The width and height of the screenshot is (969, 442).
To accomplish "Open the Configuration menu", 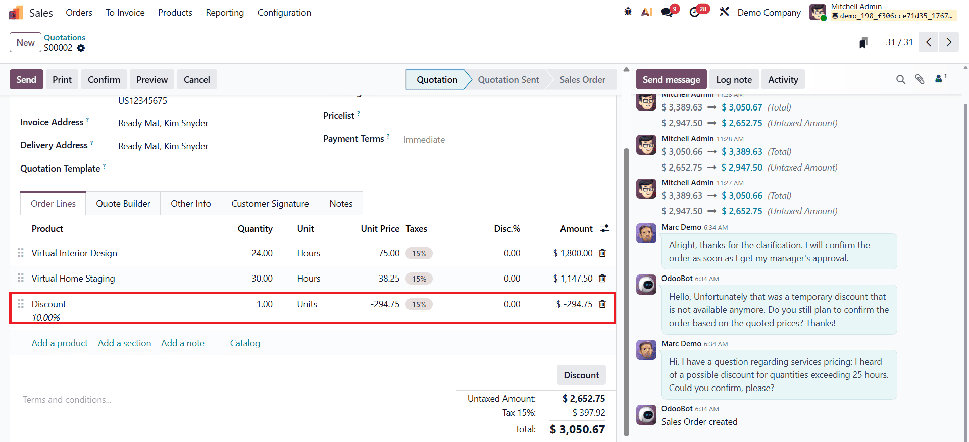I will pos(284,13).
